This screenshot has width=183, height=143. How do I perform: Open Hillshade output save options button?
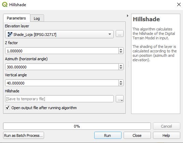click(x=119, y=99)
